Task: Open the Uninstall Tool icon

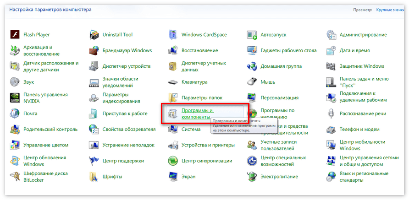Action: [94, 35]
